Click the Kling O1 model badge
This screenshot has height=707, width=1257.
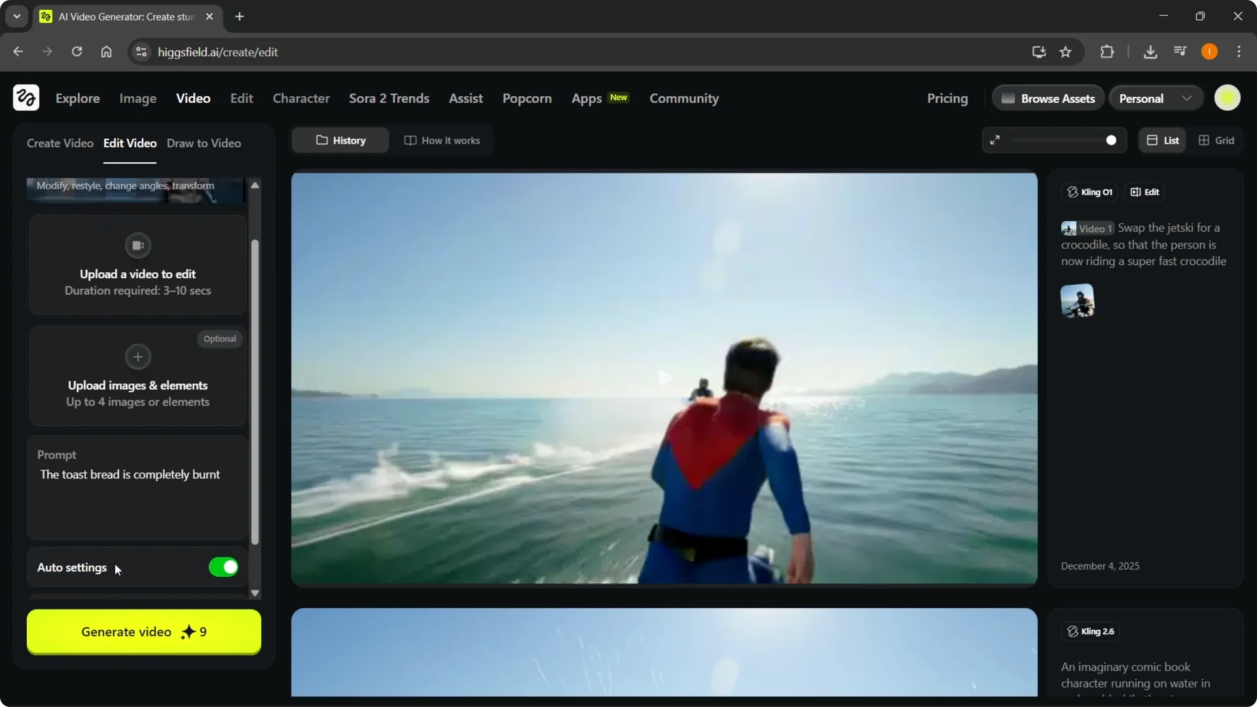coord(1089,191)
